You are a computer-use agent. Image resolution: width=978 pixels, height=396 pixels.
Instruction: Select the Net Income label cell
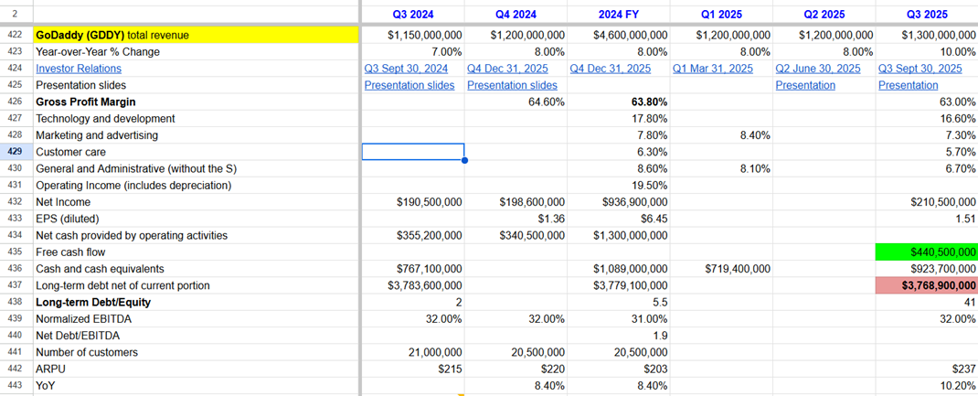(196, 202)
